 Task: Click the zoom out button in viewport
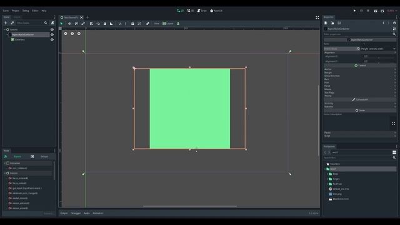tap(66, 33)
